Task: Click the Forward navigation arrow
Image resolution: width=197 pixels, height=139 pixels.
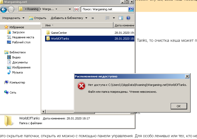Action: pos(11,10)
